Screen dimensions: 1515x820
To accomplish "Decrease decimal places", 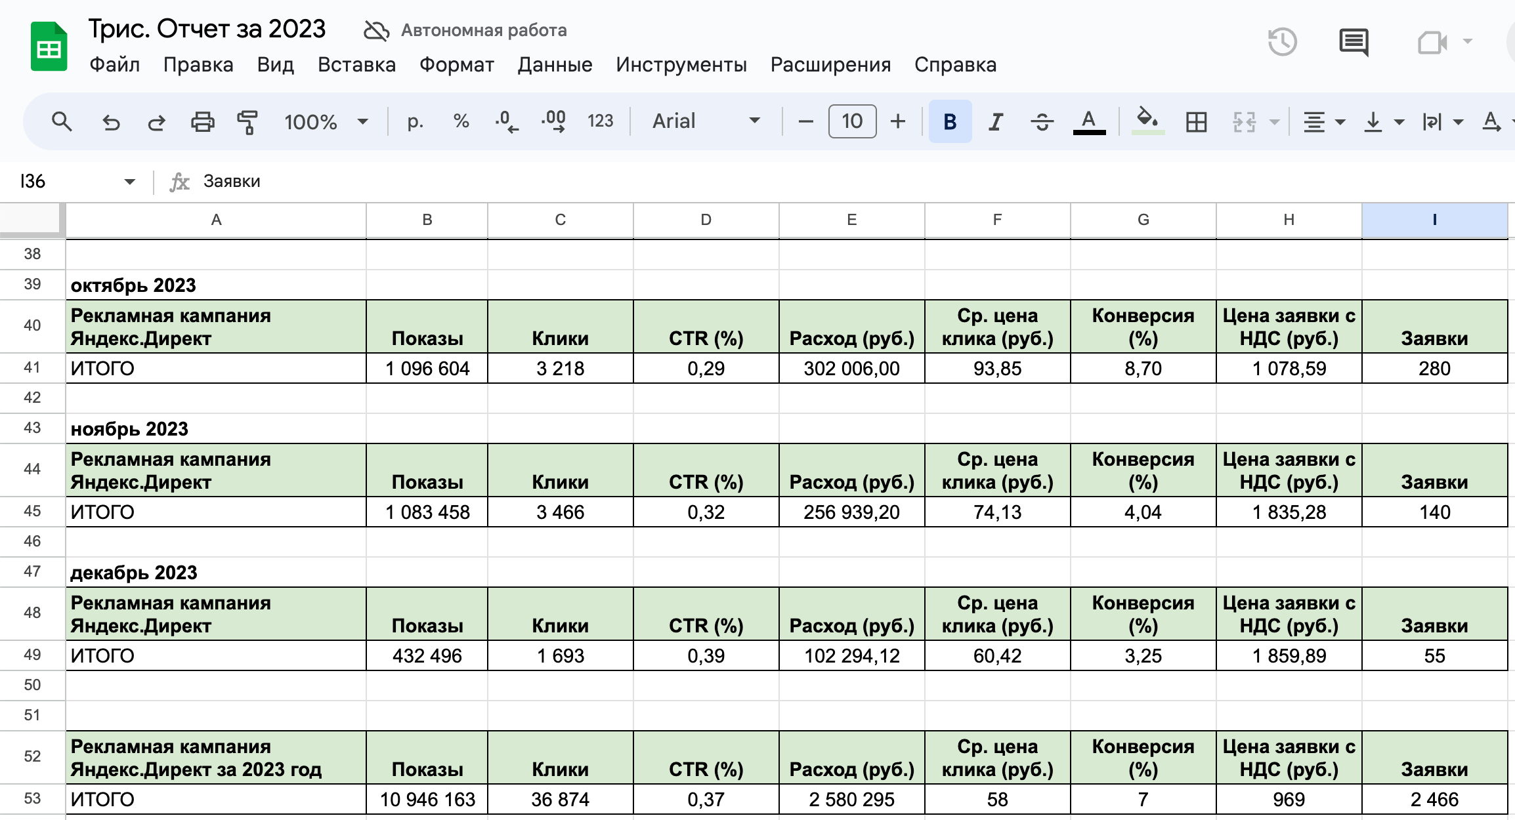I will click(x=506, y=121).
